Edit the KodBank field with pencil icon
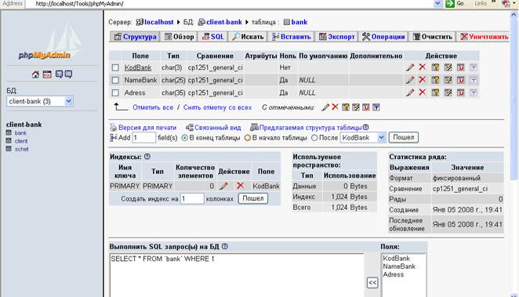The height and width of the screenshot is (297, 519). 410,67
